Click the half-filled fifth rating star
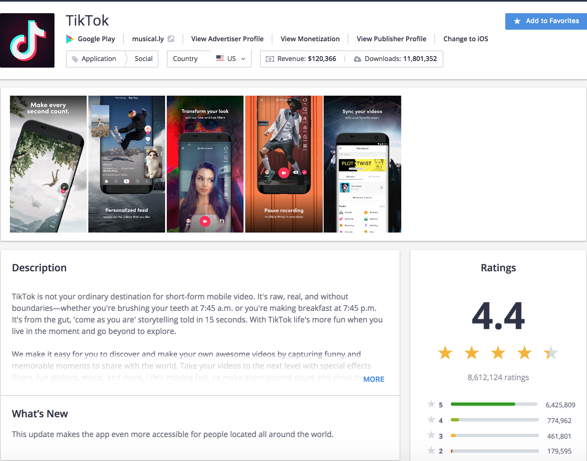This screenshot has width=587, height=461. [551, 353]
